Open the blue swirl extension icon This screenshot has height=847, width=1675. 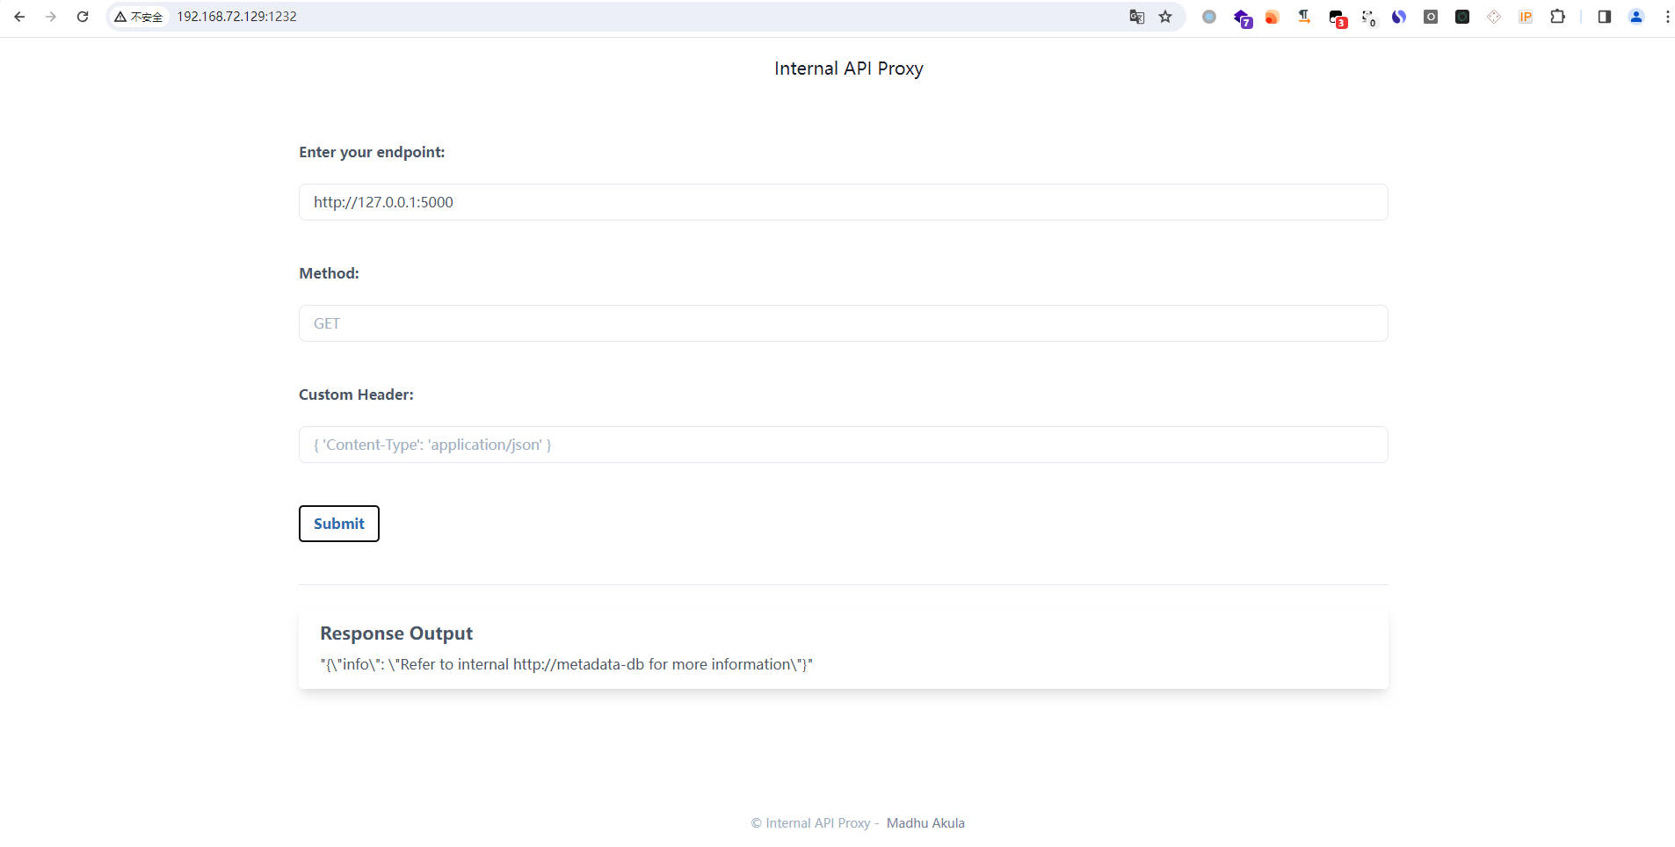pyautogui.click(x=1399, y=17)
